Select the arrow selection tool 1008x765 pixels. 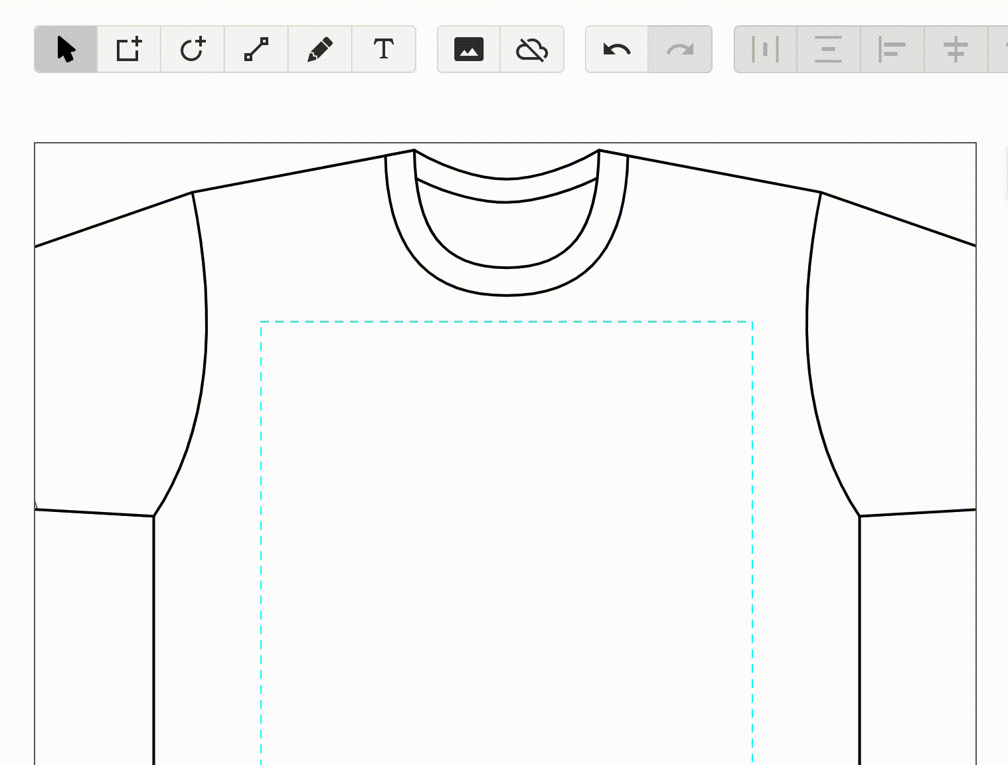pyautogui.click(x=65, y=49)
